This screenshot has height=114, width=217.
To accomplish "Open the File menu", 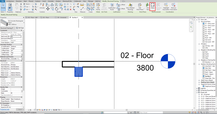I will (3, 1).
